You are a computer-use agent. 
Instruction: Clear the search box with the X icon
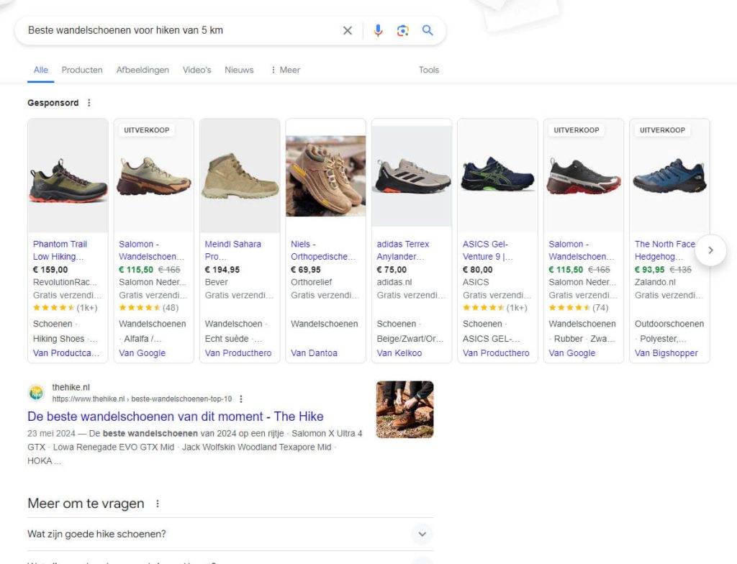click(348, 30)
